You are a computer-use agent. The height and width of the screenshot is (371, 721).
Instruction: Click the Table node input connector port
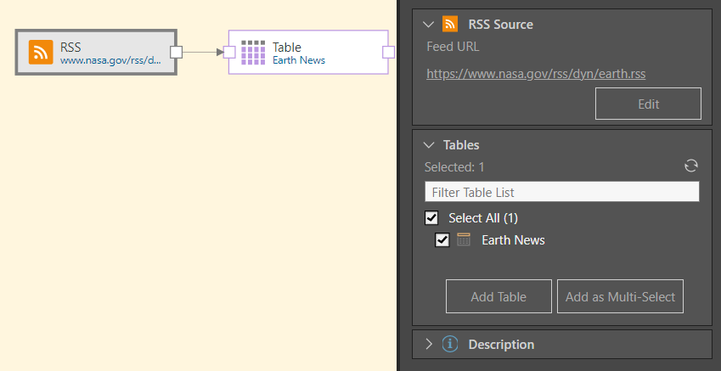coord(229,53)
